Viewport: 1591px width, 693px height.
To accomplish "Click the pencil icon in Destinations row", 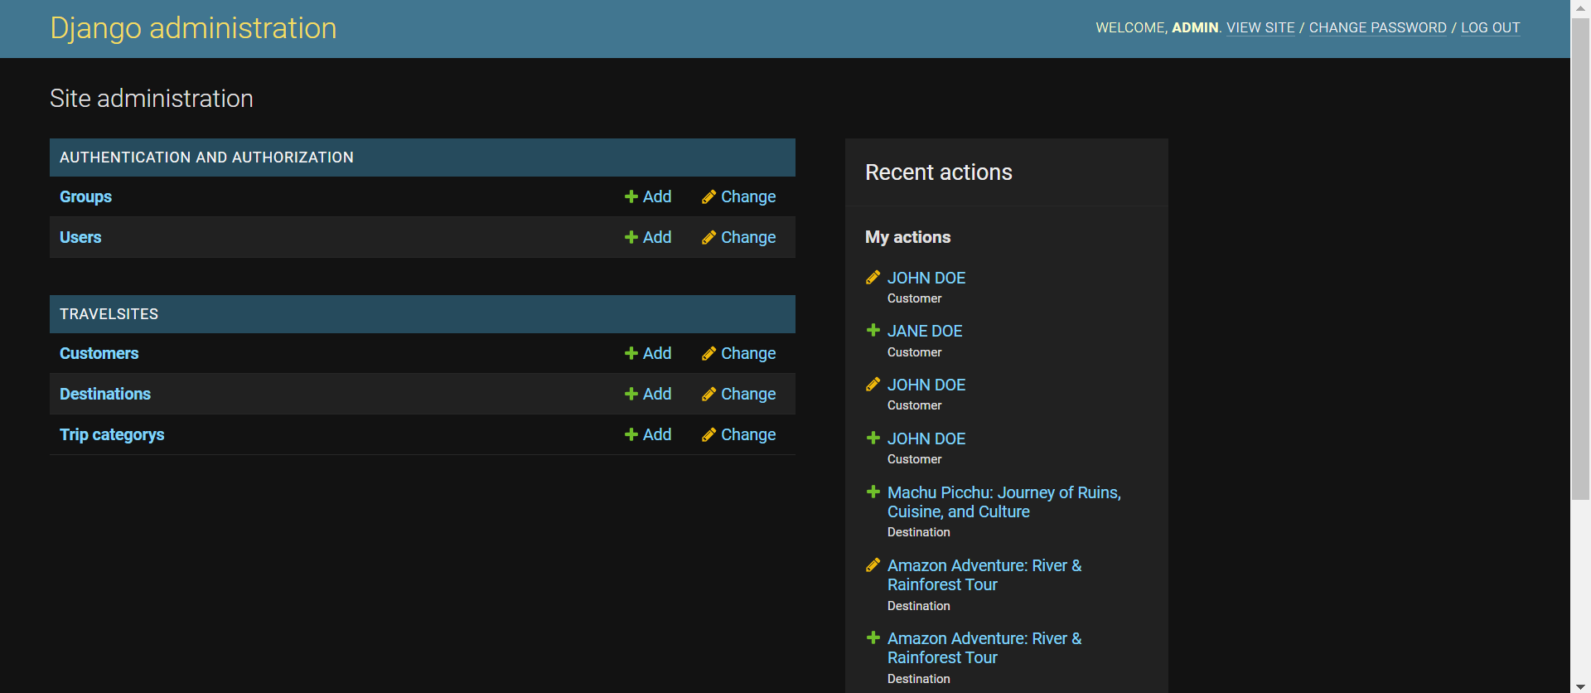I will point(708,394).
